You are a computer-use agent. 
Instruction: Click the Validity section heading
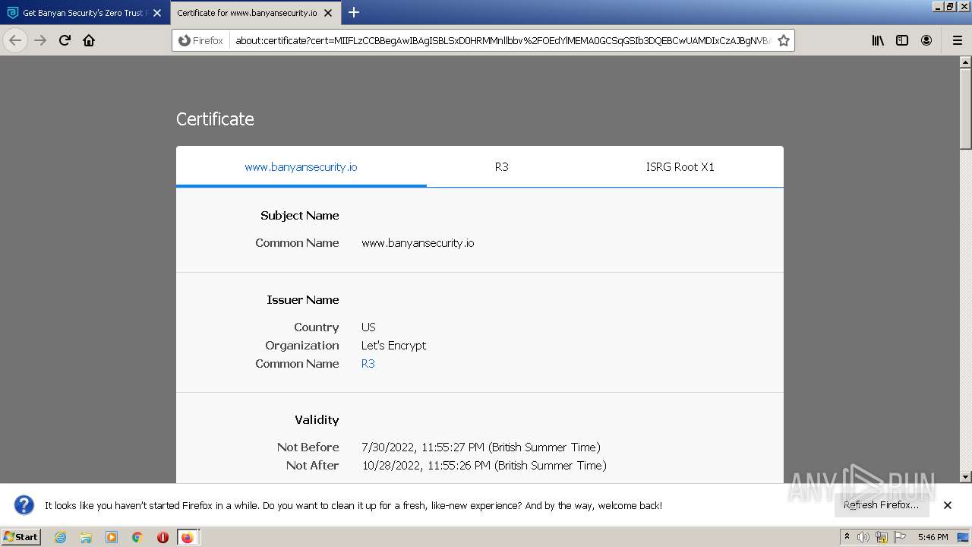click(317, 420)
